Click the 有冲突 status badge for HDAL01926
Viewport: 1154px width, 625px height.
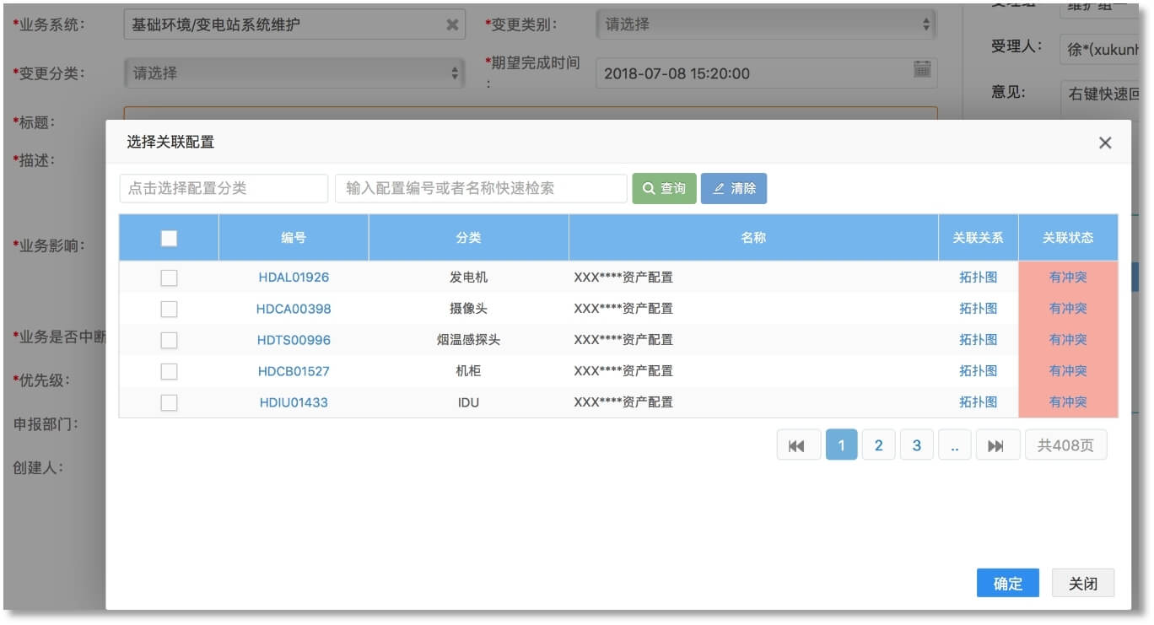(1067, 277)
